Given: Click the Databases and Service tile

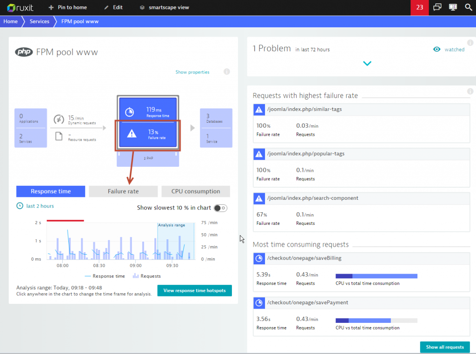Looking at the screenshot, I should point(216,128).
